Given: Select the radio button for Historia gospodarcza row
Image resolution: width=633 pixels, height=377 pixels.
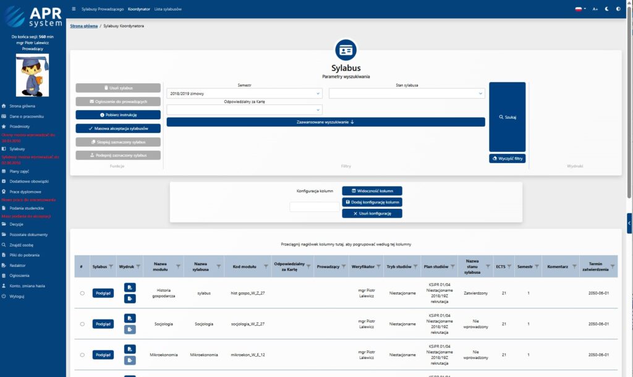Looking at the screenshot, I should pyautogui.click(x=82, y=293).
